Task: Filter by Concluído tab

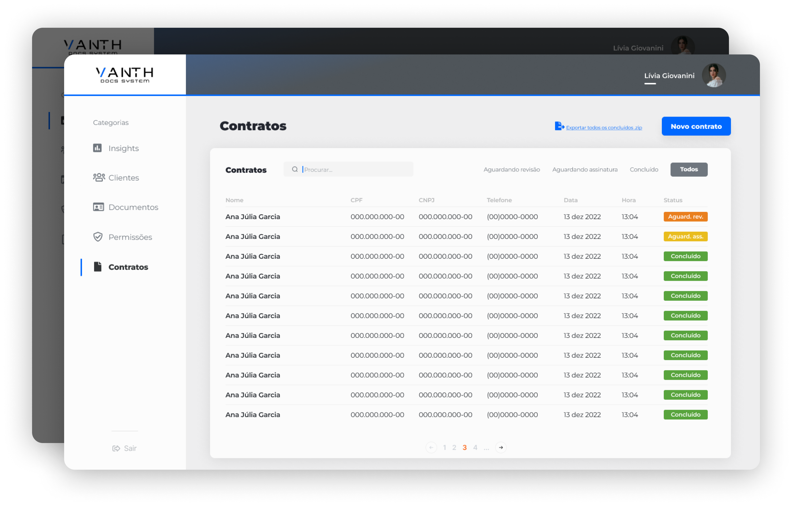Action: (x=644, y=169)
